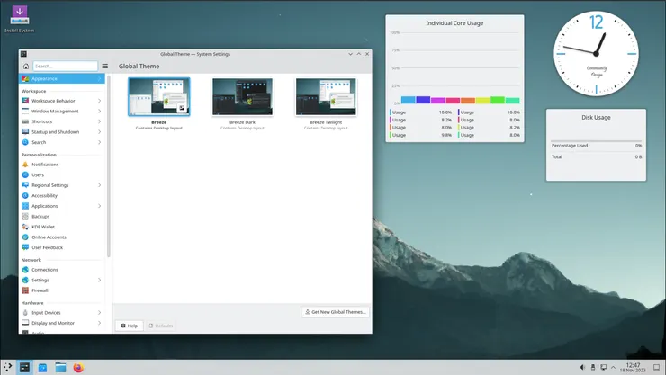Screen dimensions: 666x375
Task: Open the Users settings page
Action: [38, 174]
